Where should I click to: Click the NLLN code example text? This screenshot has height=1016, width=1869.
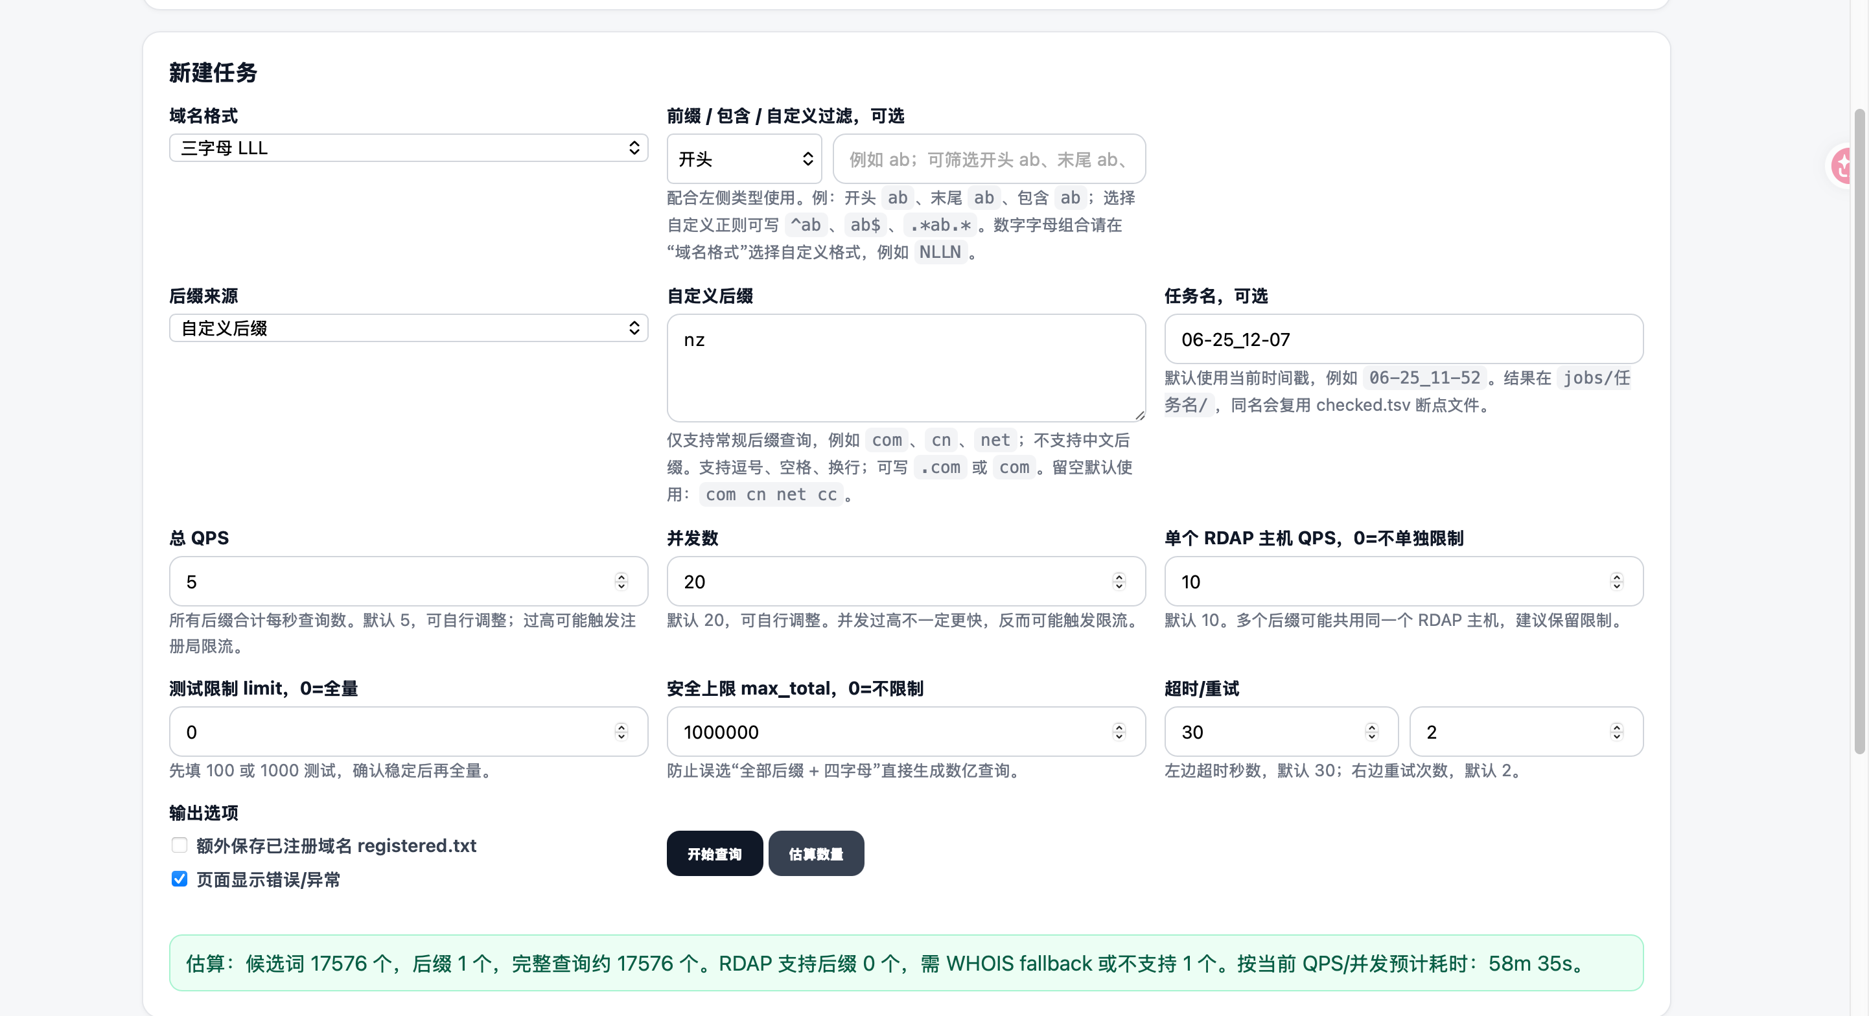click(x=940, y=252)
